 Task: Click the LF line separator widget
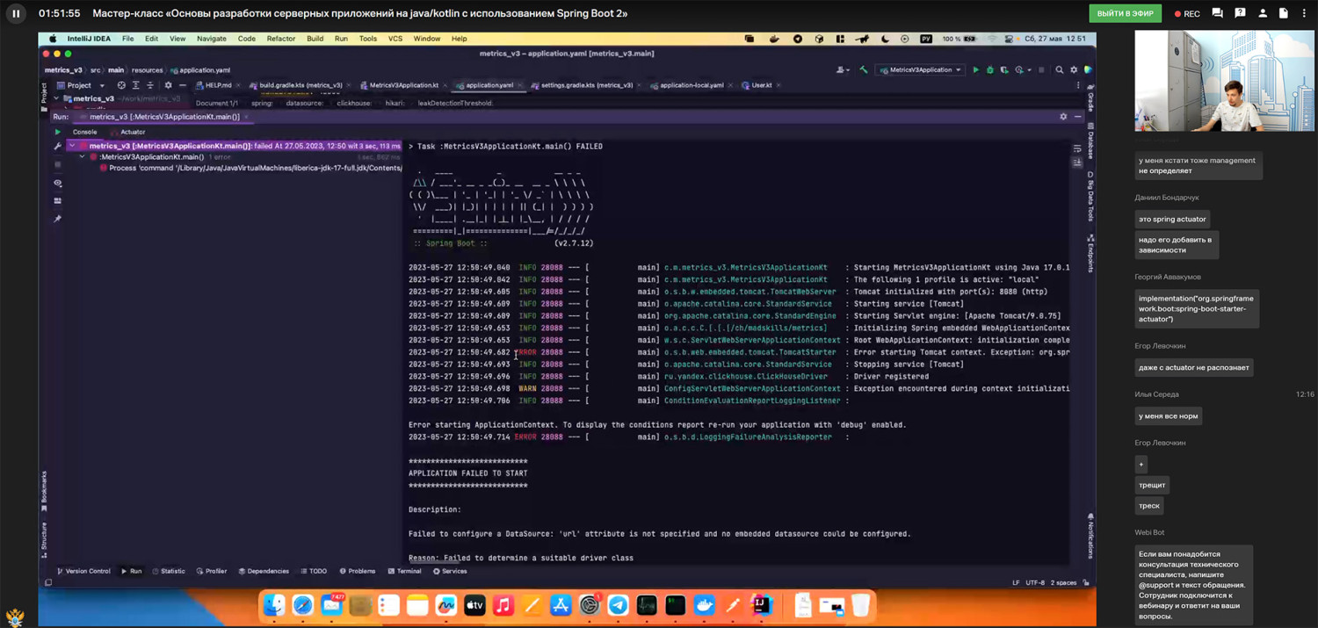(1016, 582)
